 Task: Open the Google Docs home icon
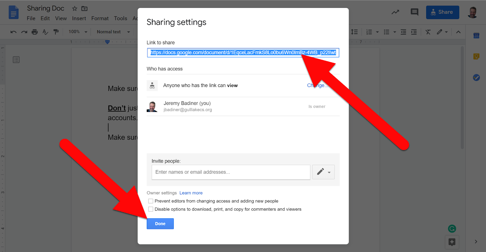[14, 12]
